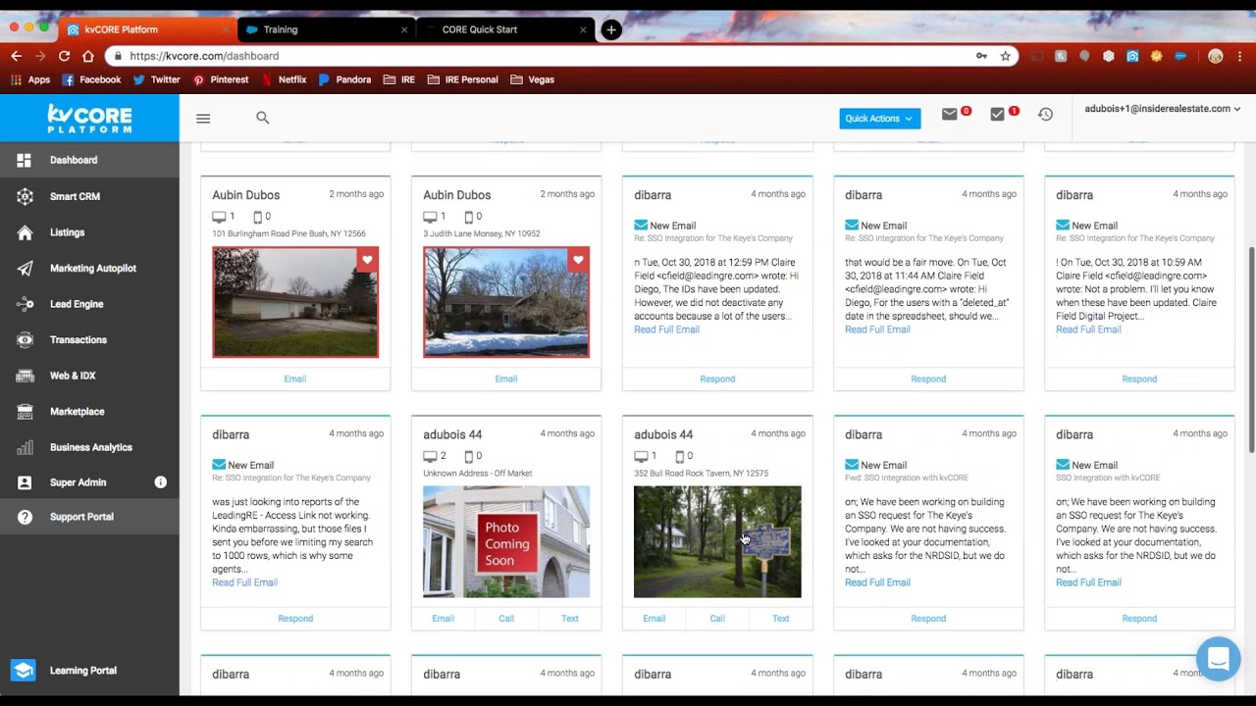The width and height of the screenshot is (1256, 706).
Task: Open the Vegas bookmarks folder
Action: [533, 79]
